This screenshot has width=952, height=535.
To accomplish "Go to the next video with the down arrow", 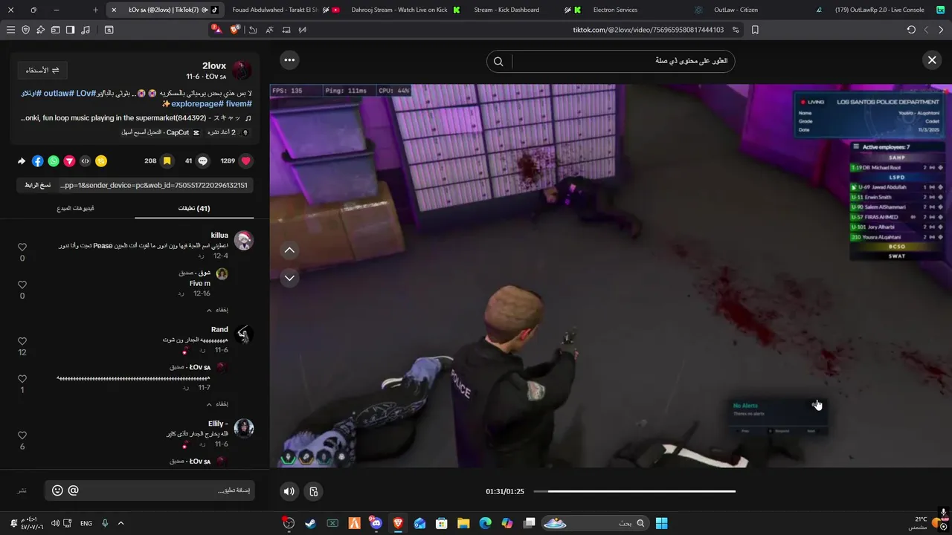I will pos(289,278).
